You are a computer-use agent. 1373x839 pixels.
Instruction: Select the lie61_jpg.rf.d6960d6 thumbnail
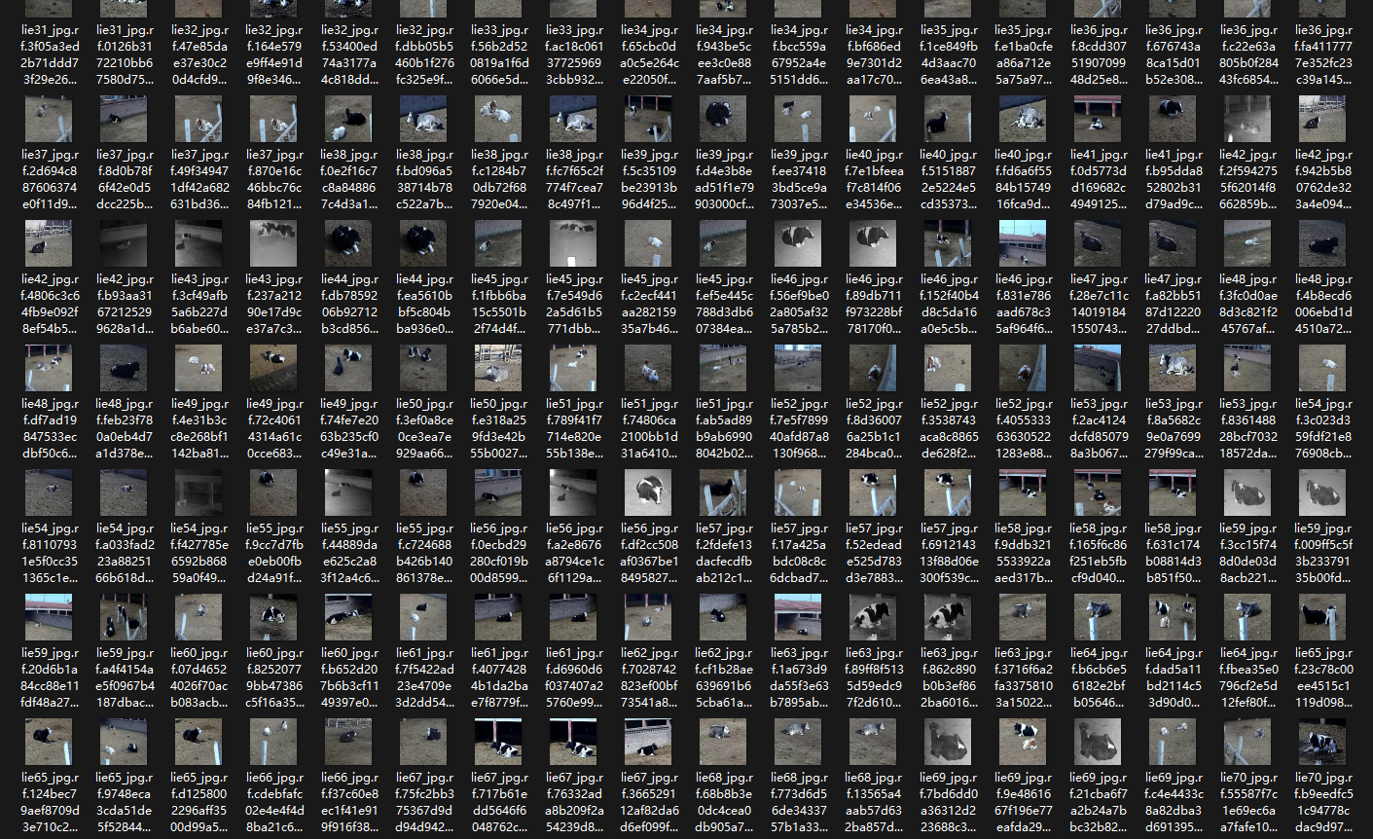pyautogui.click(x=573, y=617)
